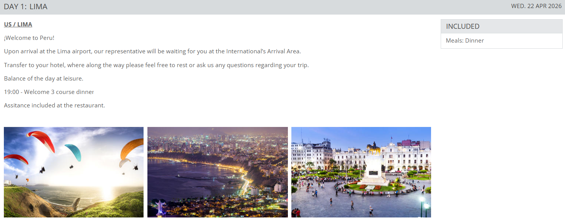Select the Meals: Dinner item
Screen dimensions: 565x219
tap(465, 41)
